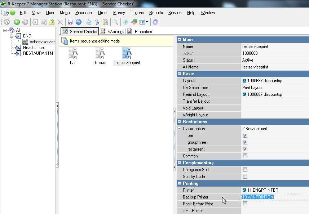Click the Save floppy disk toolbar icon
The image size is (309, 214).
pos(70,22)
